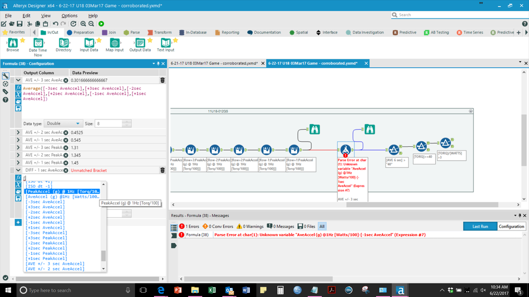Select the Text Input tool icon
529x297 pixels.
tap(165, 43)
